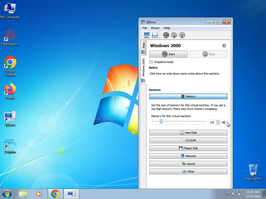266x199 pixels.
Task: Start the Windows 2000 virtual machine
Action: pos(168,54)
